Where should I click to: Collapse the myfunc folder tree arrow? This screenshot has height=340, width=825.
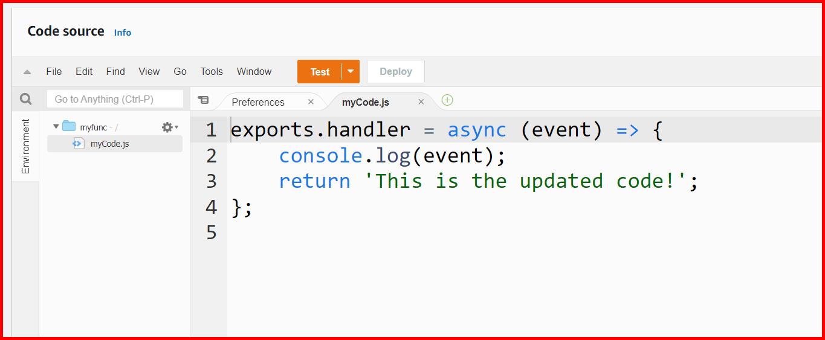56,127
